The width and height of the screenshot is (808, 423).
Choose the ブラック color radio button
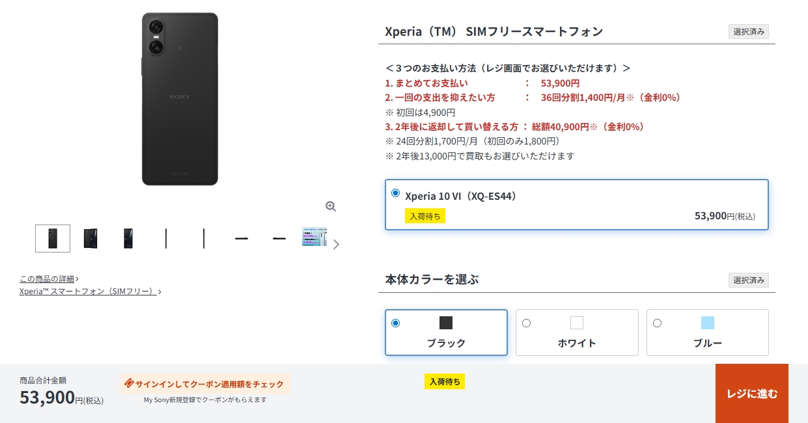(396, 323)
